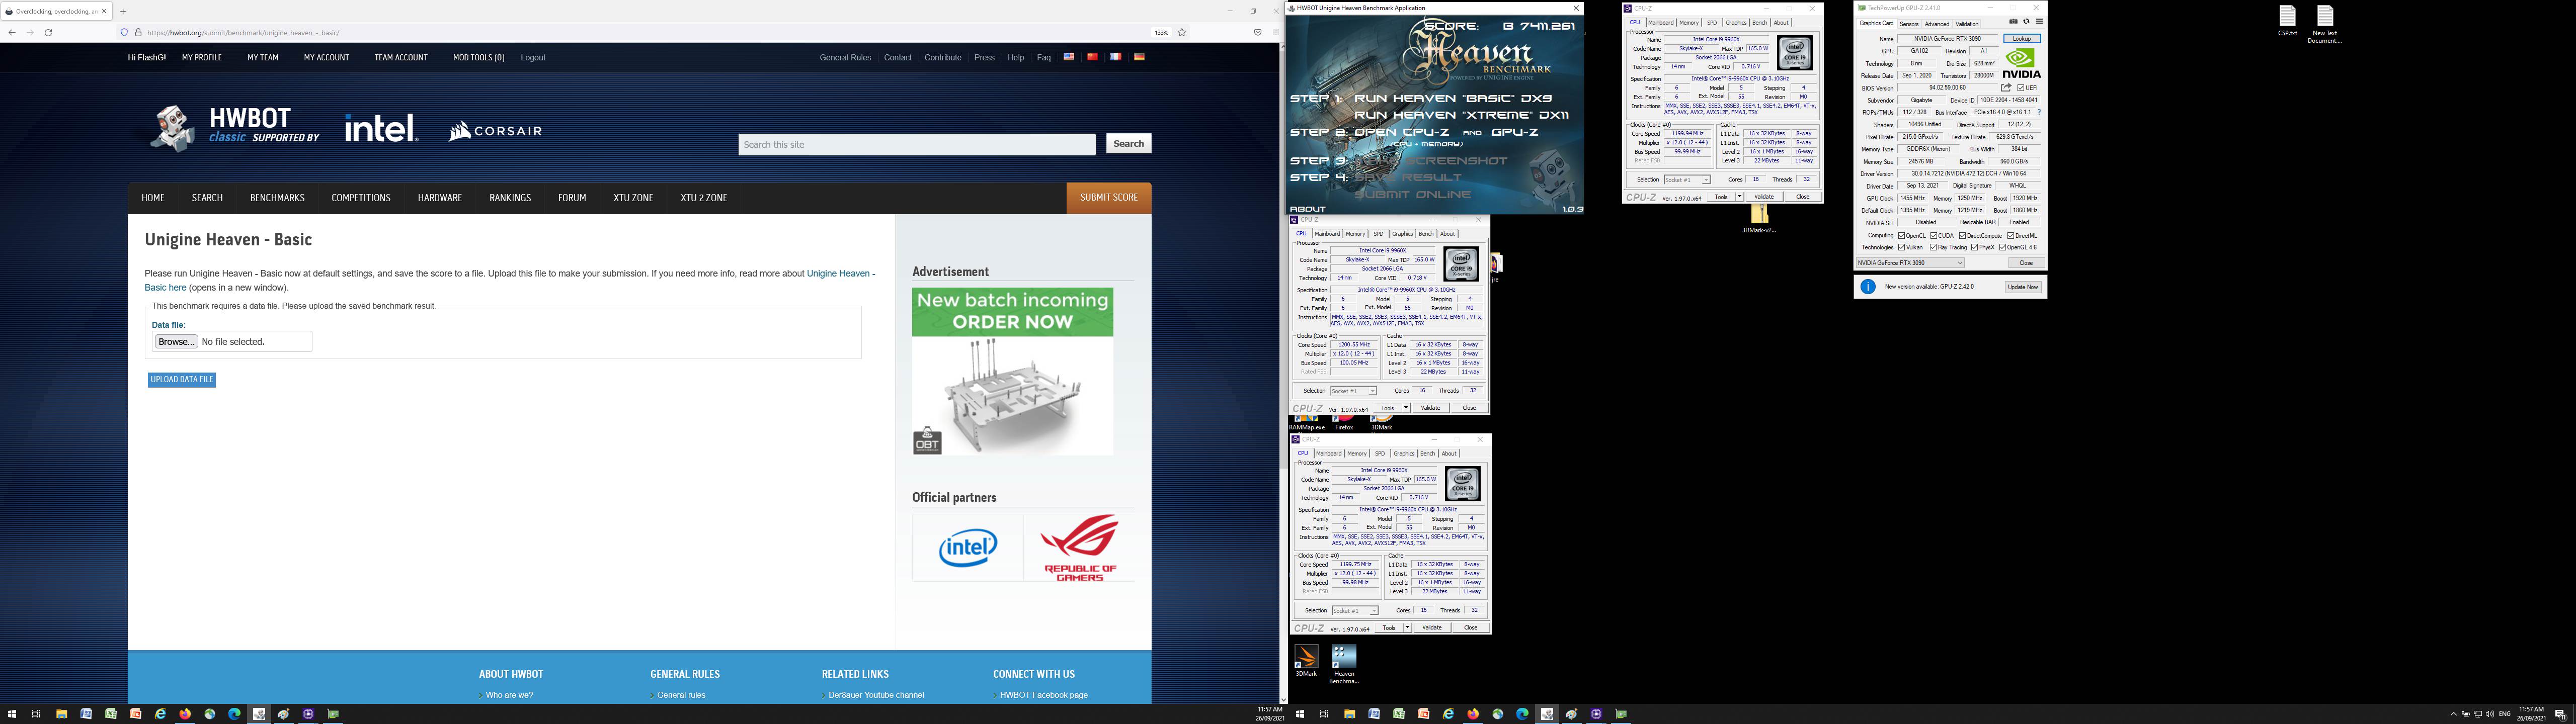Open the GPU-Z hamburger menu
This screenshot has width=2576, height=724.
(2039, 21)
